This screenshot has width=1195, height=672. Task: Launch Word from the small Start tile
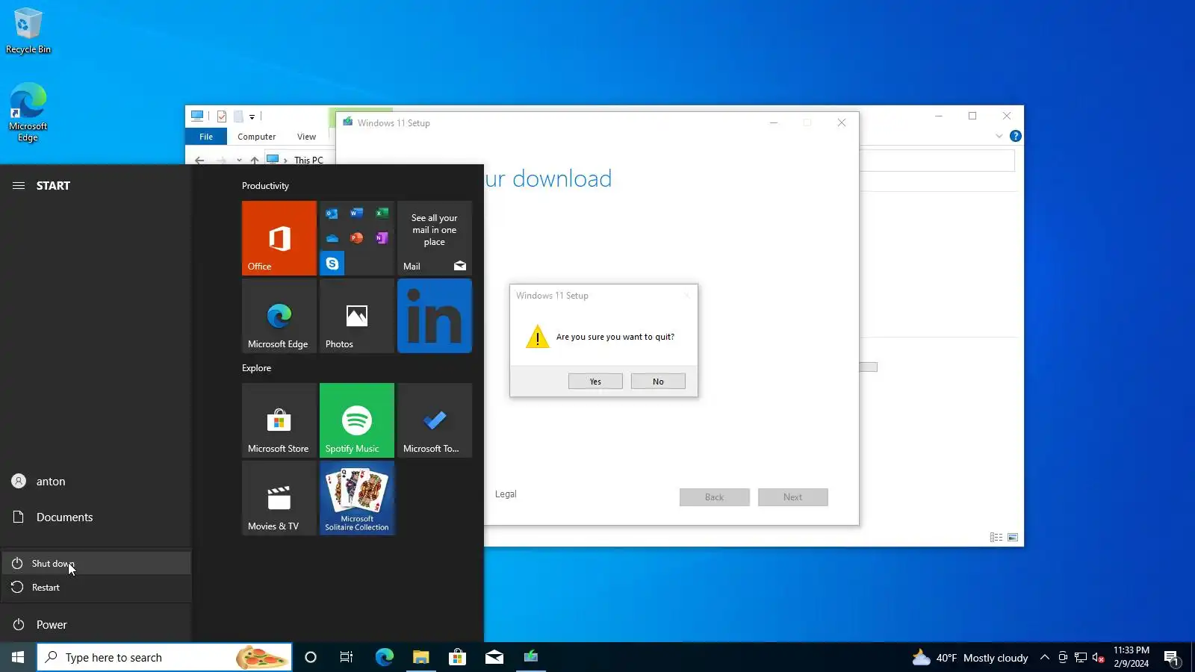tap(356, 214)
